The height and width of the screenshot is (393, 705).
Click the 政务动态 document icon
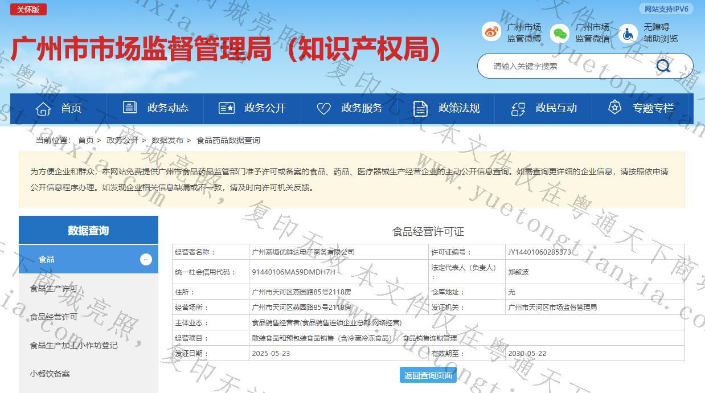pyautogui.click(x=130, y=107)
